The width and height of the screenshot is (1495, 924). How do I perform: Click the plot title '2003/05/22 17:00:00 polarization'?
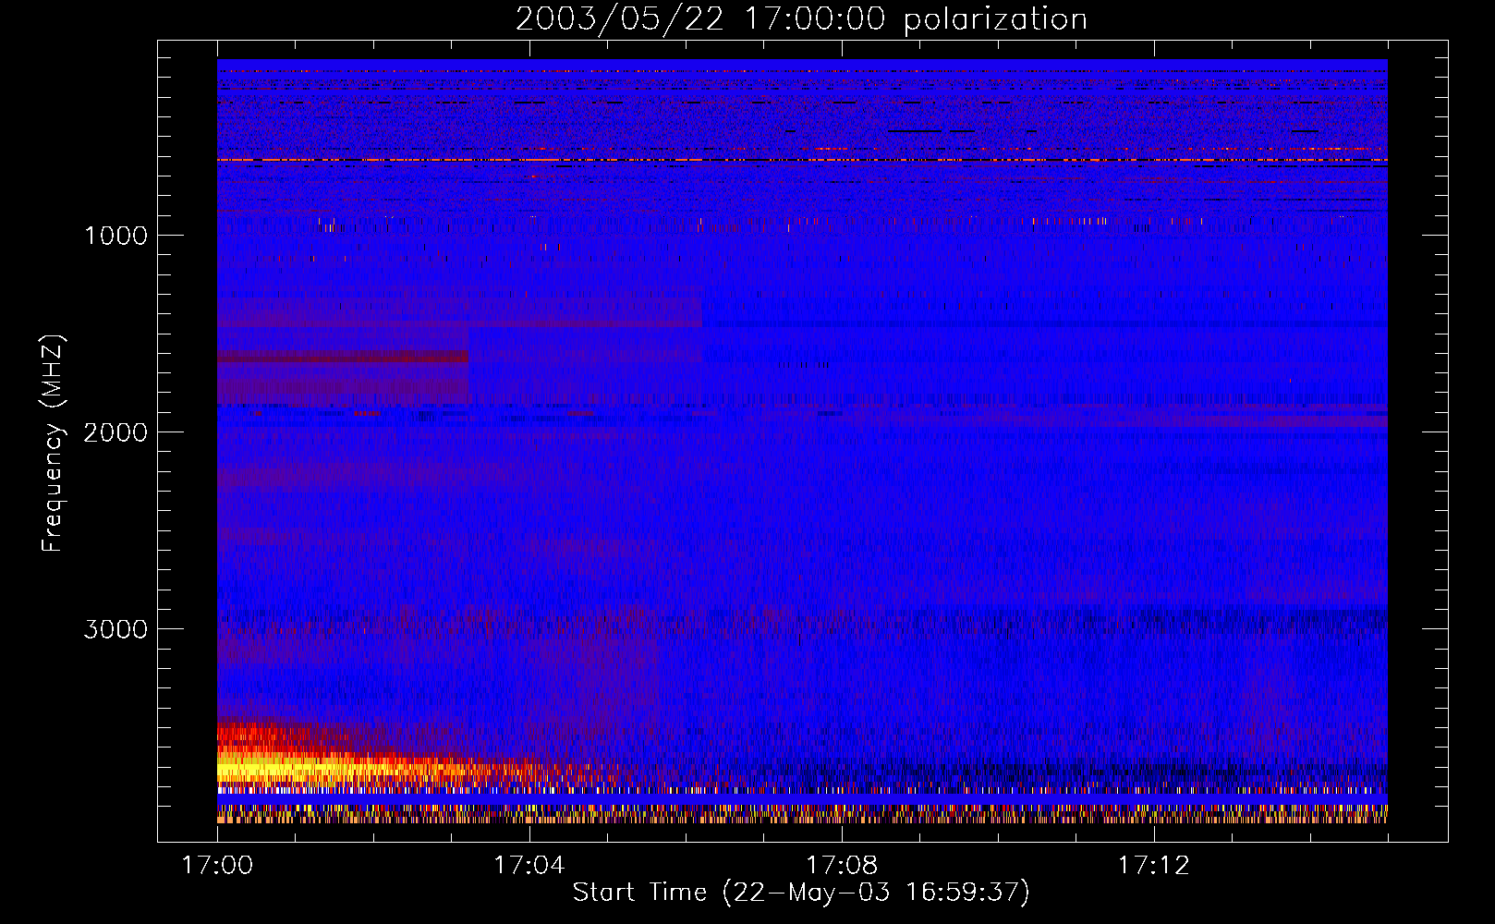pyautogui.click(x=801, y=19)
